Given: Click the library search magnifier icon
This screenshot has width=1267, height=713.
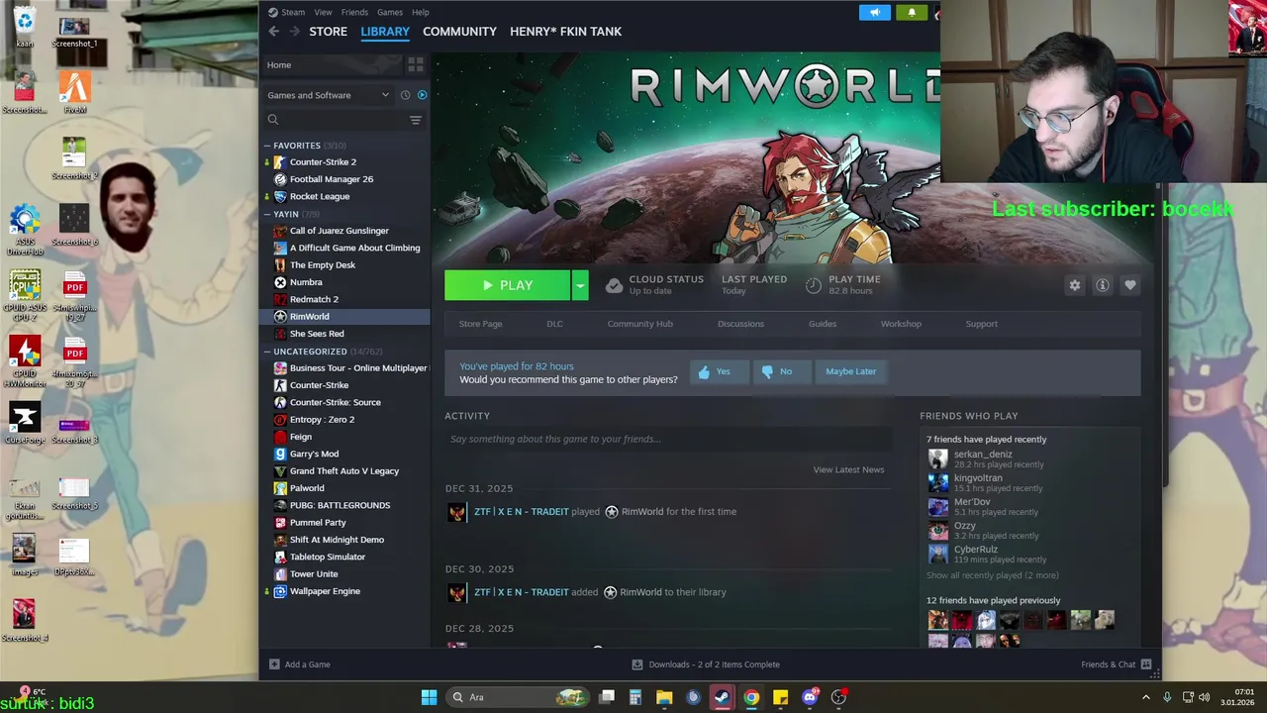Looking at the screenshot, I should [273, 120].
